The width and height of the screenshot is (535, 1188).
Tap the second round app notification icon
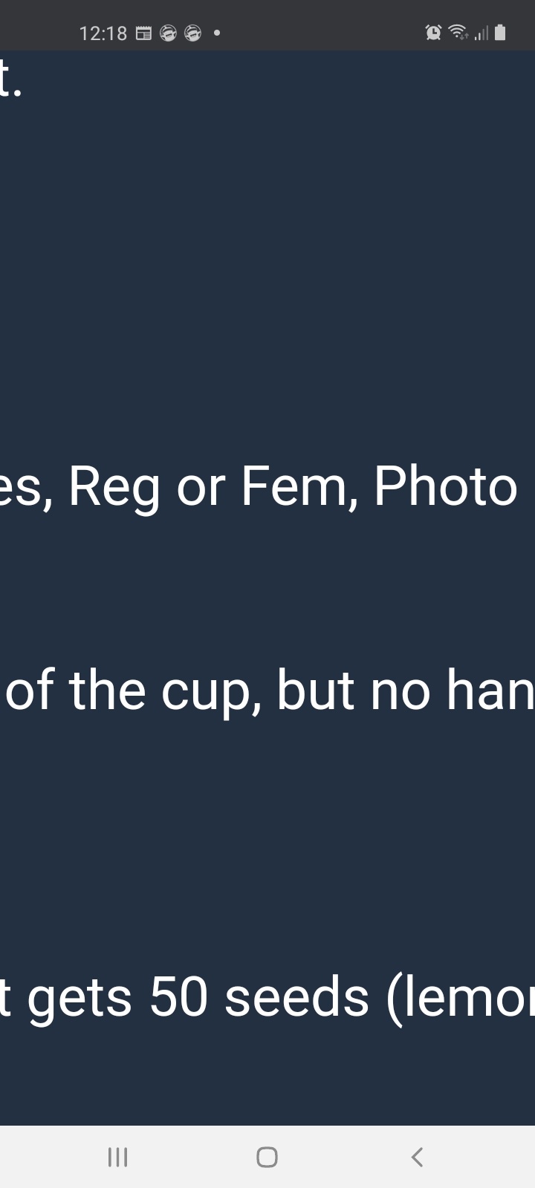(192, 33)
